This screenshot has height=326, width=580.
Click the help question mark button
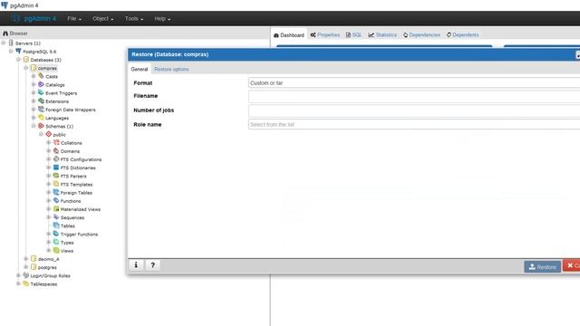tap(153, 265)
